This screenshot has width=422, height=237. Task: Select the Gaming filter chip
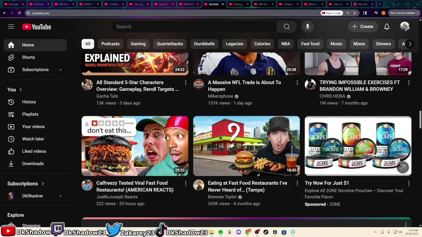pyautogui.click(x=138, y=44)
